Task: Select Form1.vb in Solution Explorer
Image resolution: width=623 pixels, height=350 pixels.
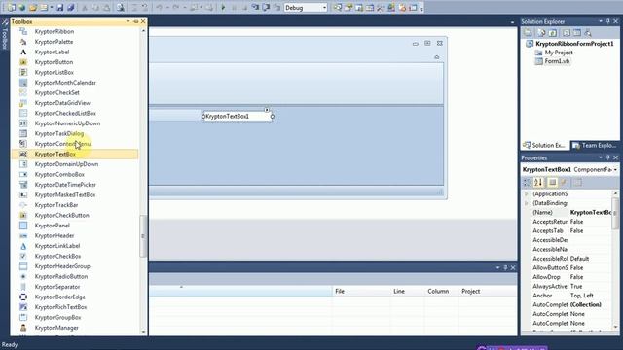Action: pos(557,61)
